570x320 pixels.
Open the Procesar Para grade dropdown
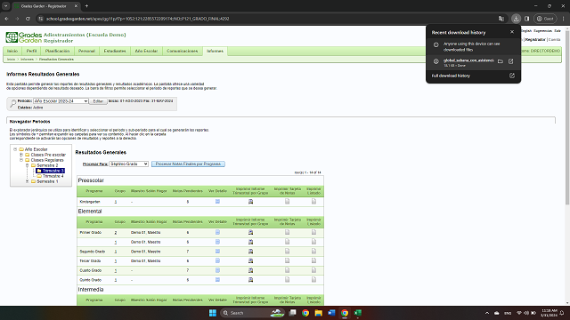[x=128, y=164]
